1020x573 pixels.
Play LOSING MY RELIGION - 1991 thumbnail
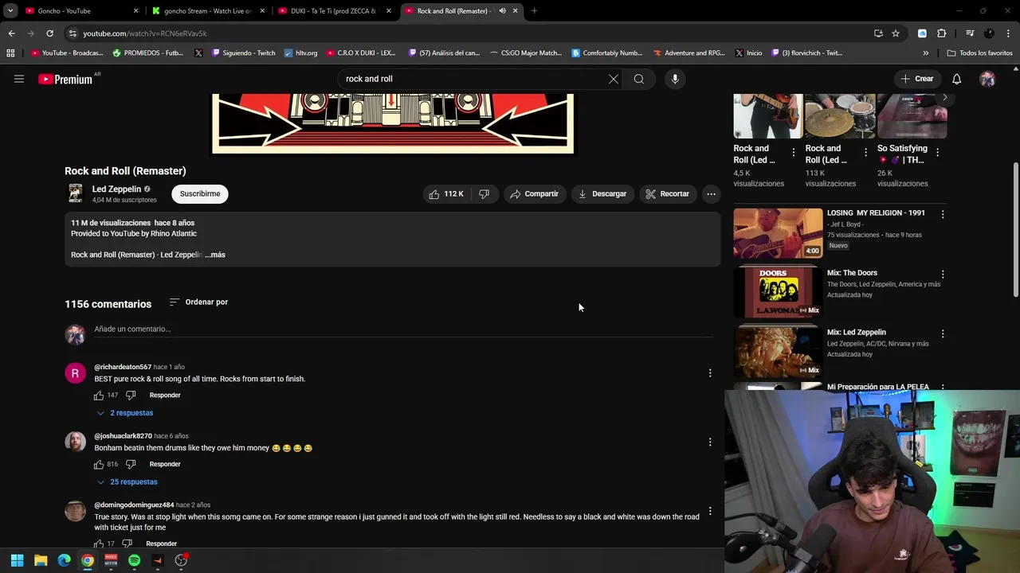[778, 233]
